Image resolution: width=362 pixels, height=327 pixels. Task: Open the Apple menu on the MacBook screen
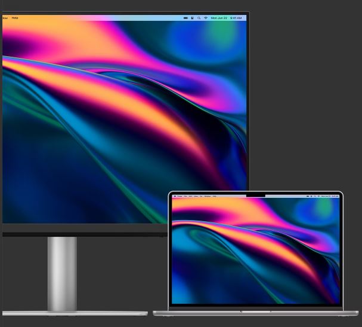[175, 196]
